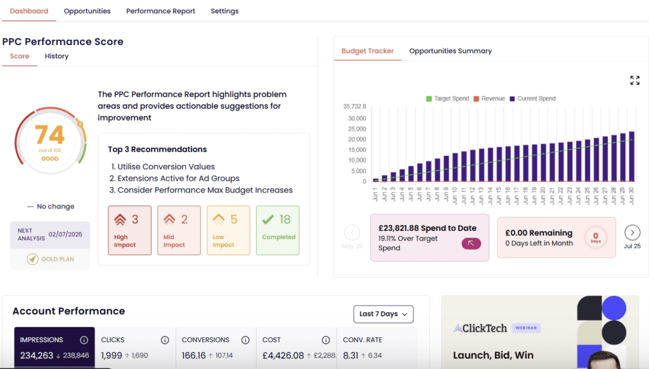The height and width of the screenshot is (369, 649).
Task: Select the IMPRESSIONS metric card
Action: click(x=55, y=347)
